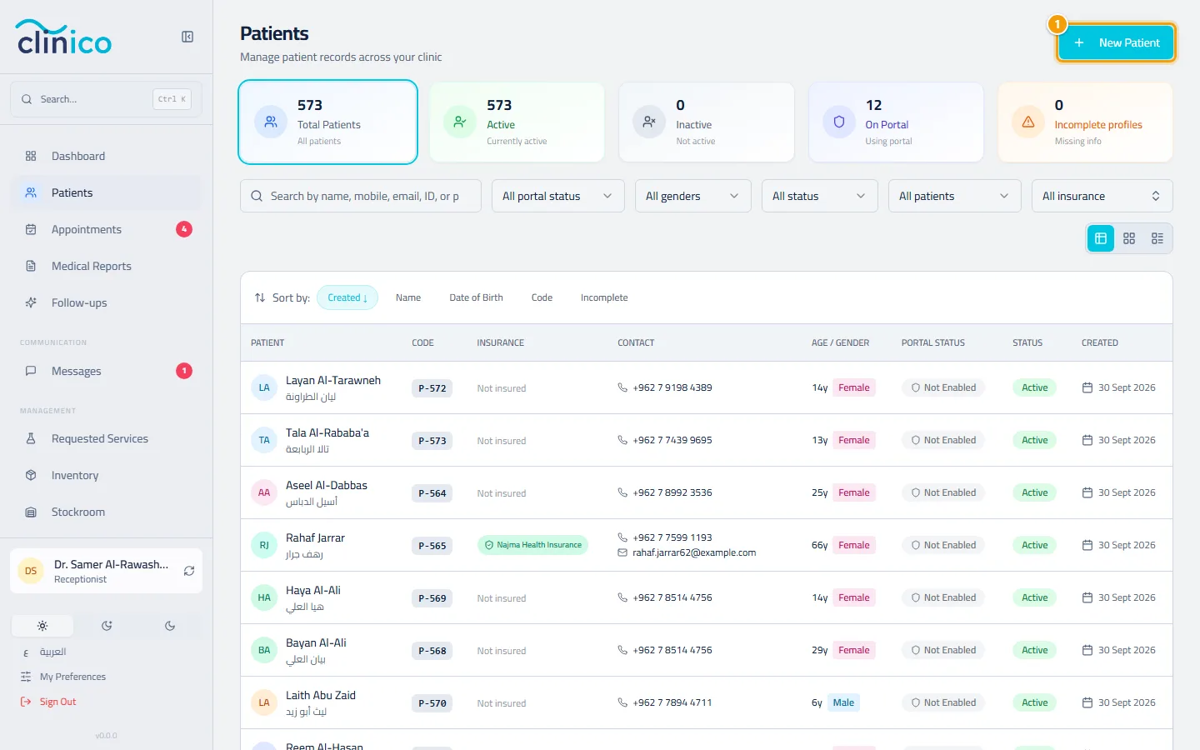Screen dimensions: 1200x750
Task: Click the Follow-ups sparkle icon
Action: (31, 302)
